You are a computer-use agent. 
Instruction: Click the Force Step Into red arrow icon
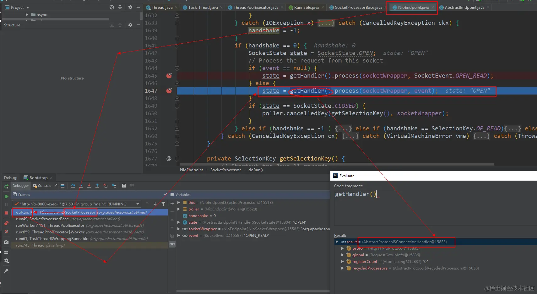(89, 186)
